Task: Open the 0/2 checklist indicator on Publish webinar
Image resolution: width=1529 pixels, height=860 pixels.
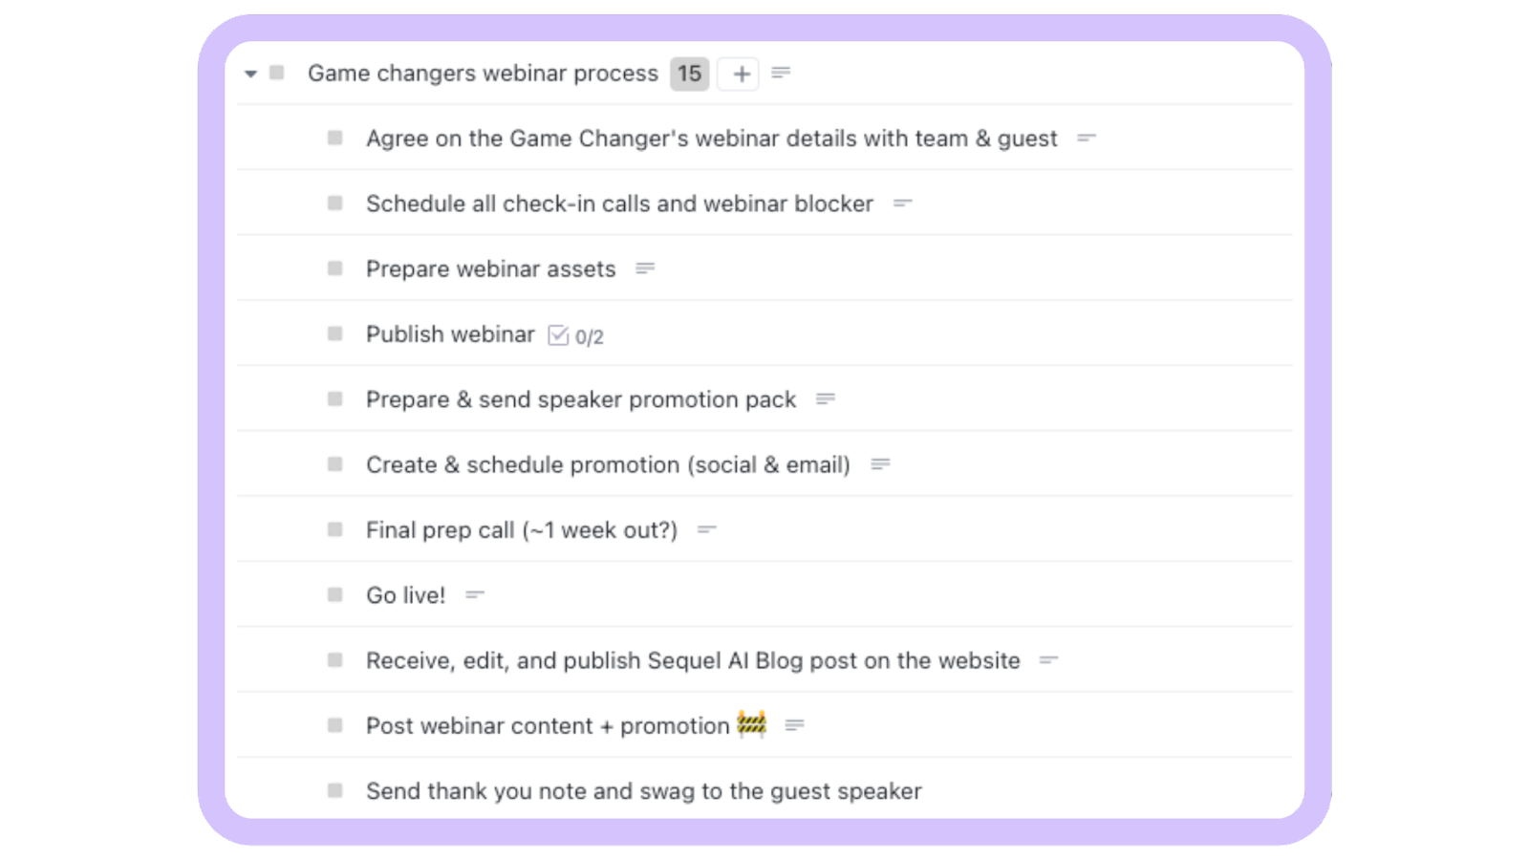Action: pos(576,335)
